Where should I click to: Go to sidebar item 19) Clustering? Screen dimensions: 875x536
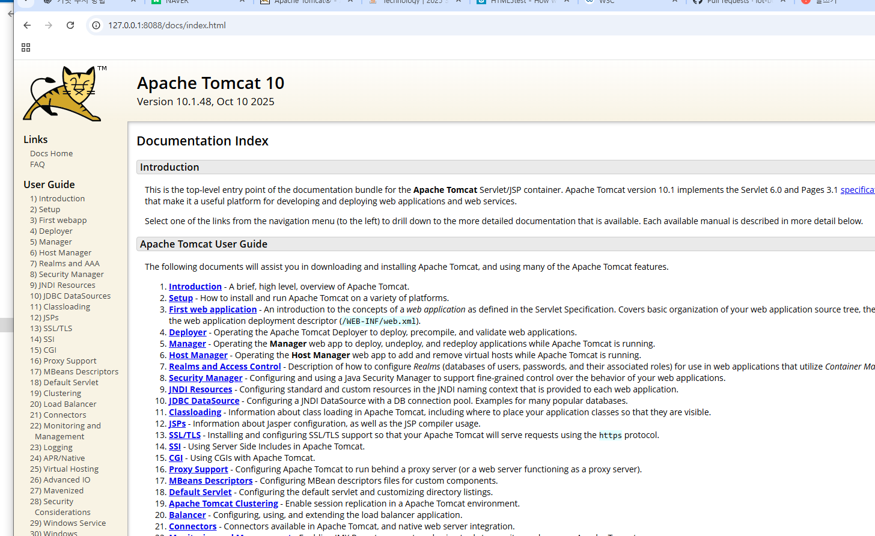[55, 394]
